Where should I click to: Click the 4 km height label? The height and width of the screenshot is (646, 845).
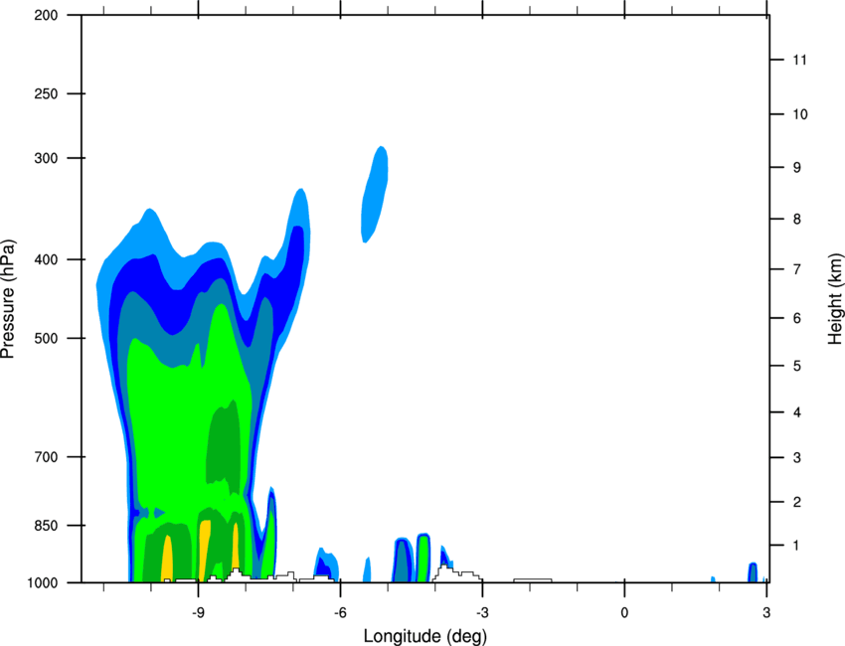click(x=797, y=412)
